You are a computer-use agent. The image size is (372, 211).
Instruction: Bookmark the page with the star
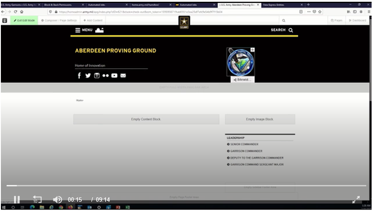[x=320, y=11]
